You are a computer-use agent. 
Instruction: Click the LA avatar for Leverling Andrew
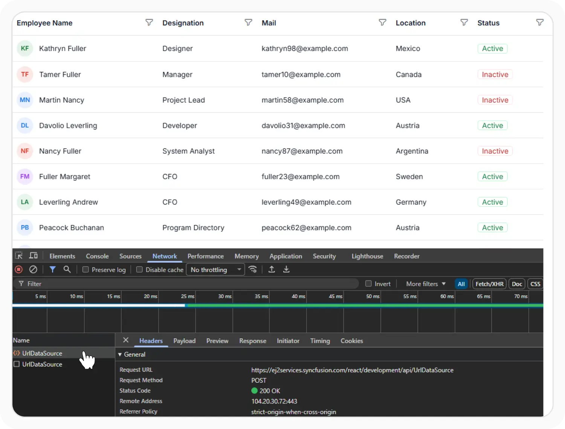(x=25, y=202)
